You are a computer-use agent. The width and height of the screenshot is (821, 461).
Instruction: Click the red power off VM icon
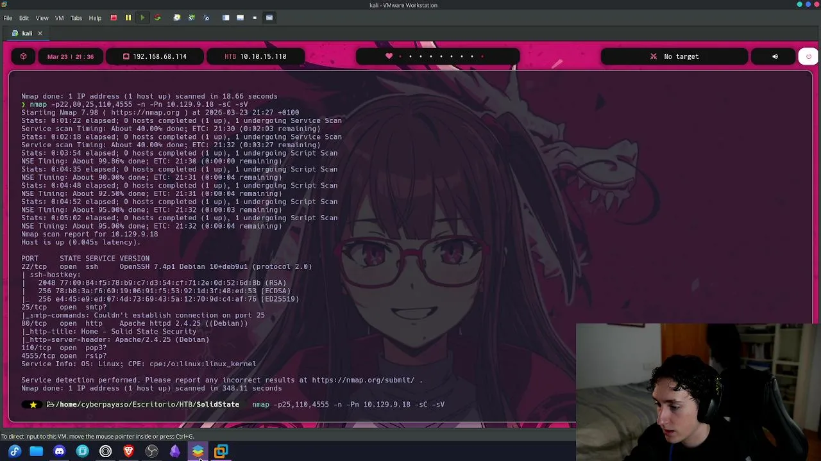point(114,18)
